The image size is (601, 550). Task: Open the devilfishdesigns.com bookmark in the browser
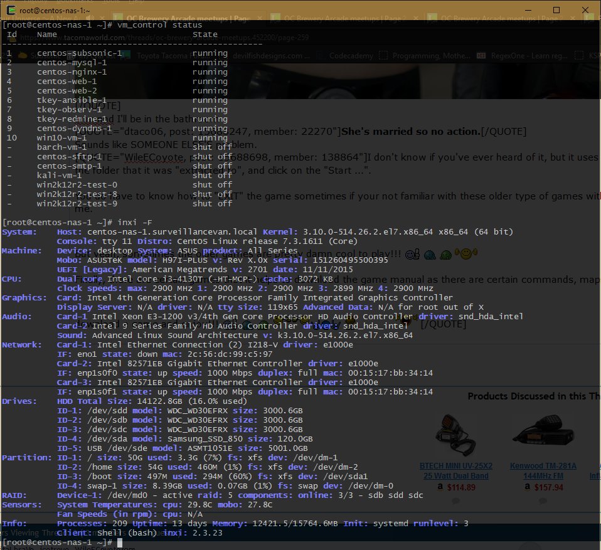coord(272,56)
